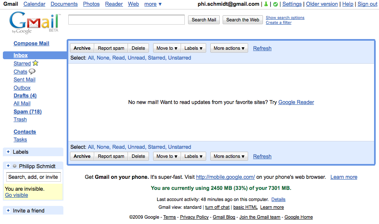Click the green checkmark status icon
The height and width of the screenshot is (224, 379).
point(275,4)
